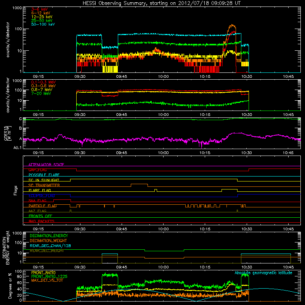The image size is (305, 305).
Task: Select the SC_IN_SUNLIGHT flag label
Action: point(44,180)
